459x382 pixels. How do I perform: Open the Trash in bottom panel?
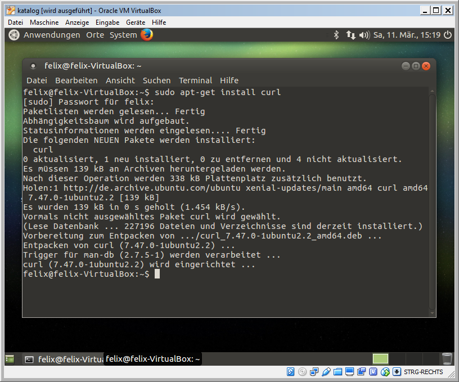(x=447, y=359)
